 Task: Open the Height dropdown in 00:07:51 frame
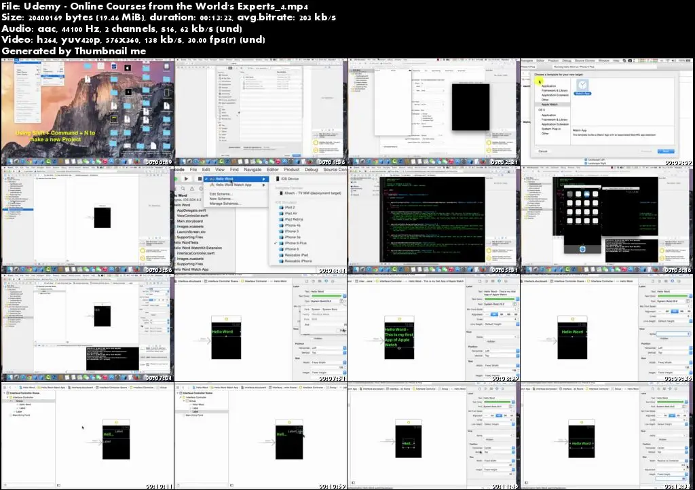329,372
